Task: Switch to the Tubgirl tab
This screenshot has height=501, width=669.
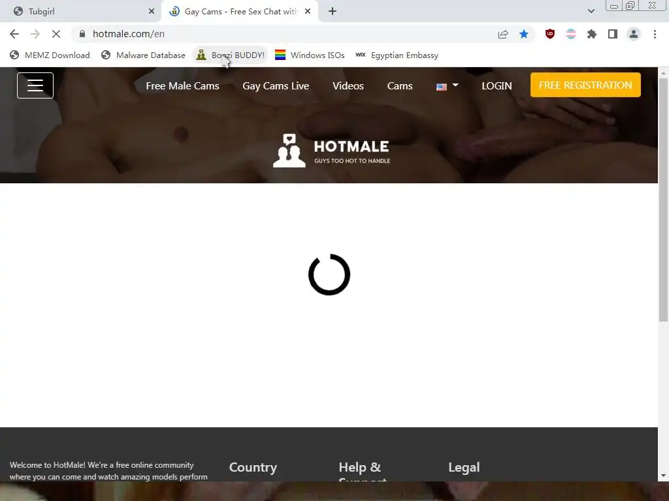Action: pos(81,12)
